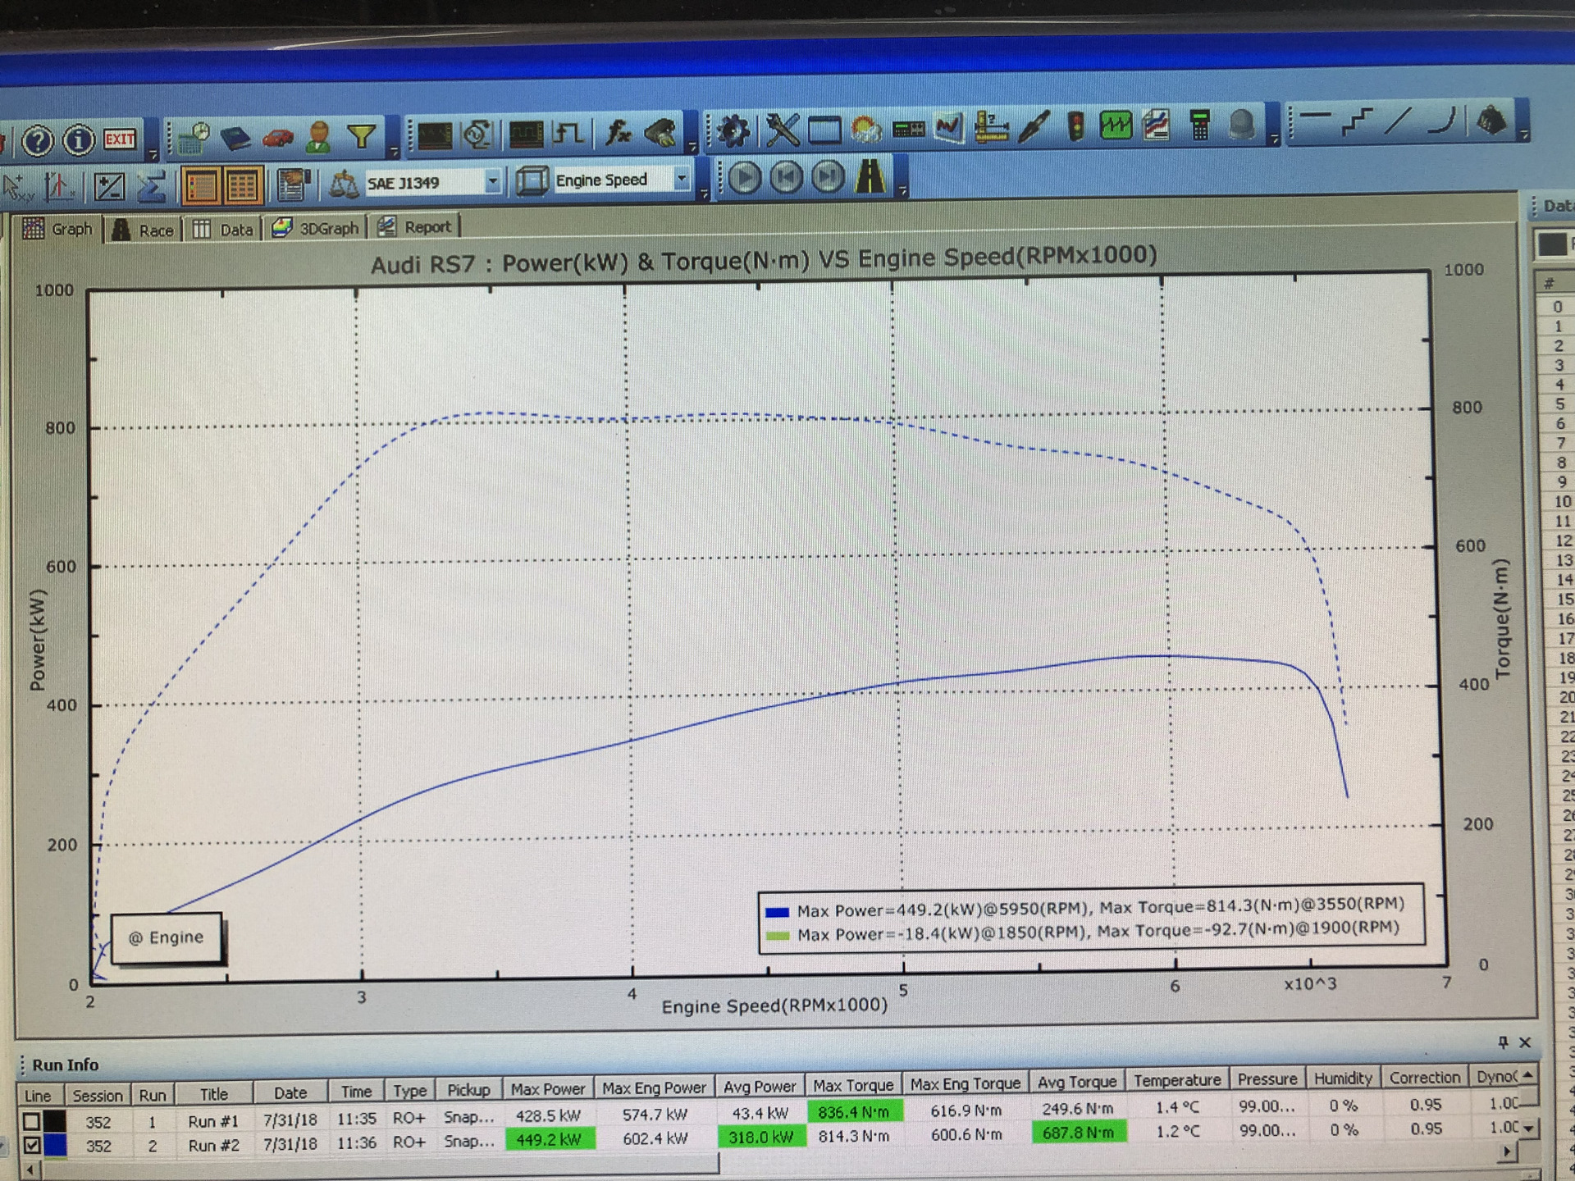Screen dimensions: 1575x1181
Task: Open the Report tab
Action: click(x=415, y=227)
